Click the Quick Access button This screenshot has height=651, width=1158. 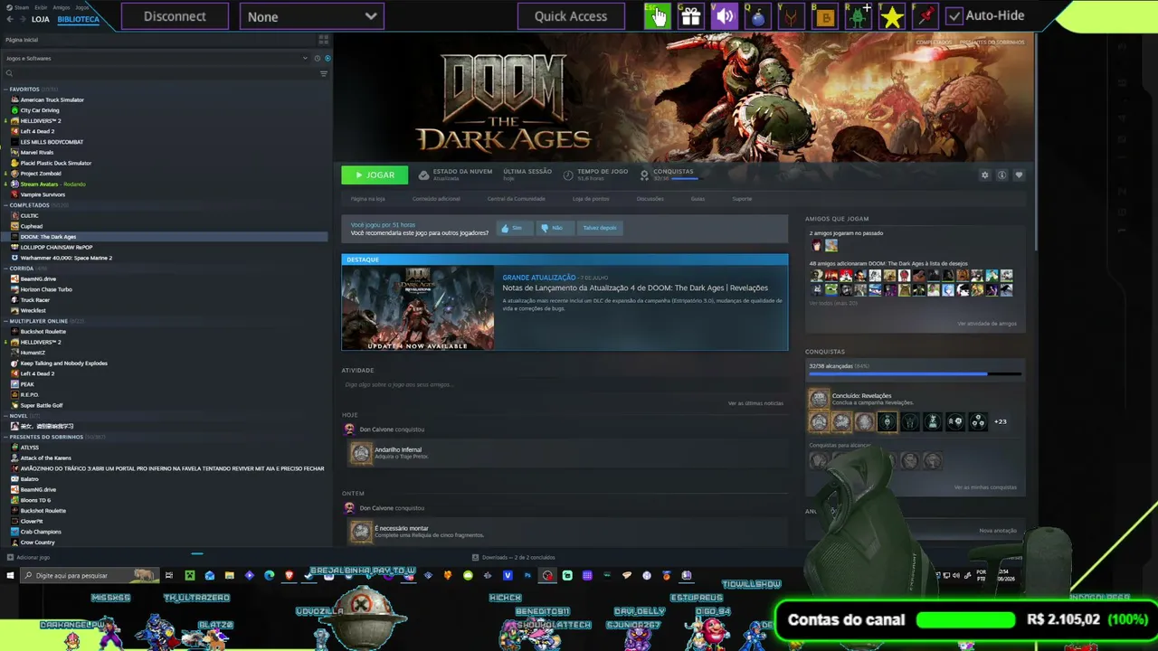[x=571, y=16]
